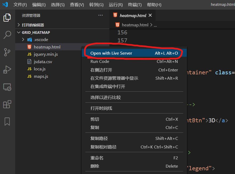Open the Remote Explorer view

point(7,87)
